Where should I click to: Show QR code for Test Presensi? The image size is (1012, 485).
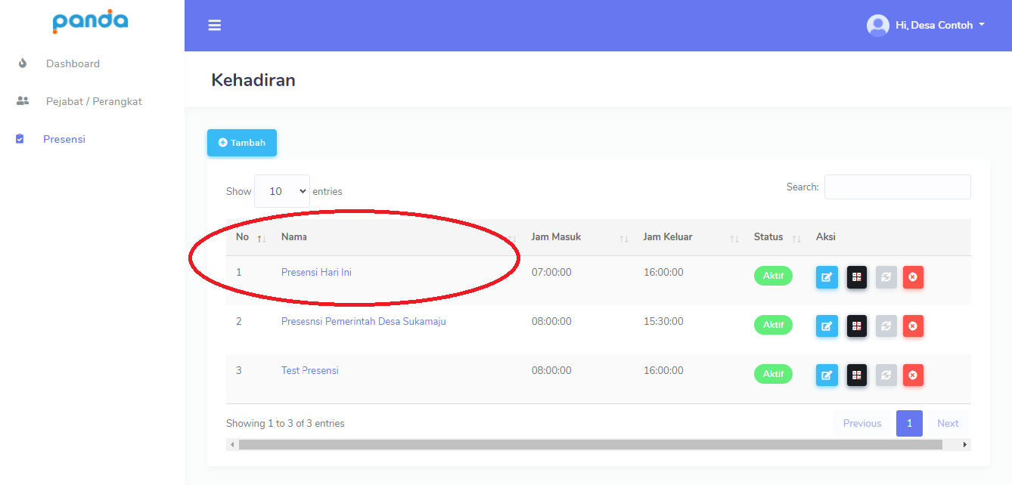tap(856, 375)
